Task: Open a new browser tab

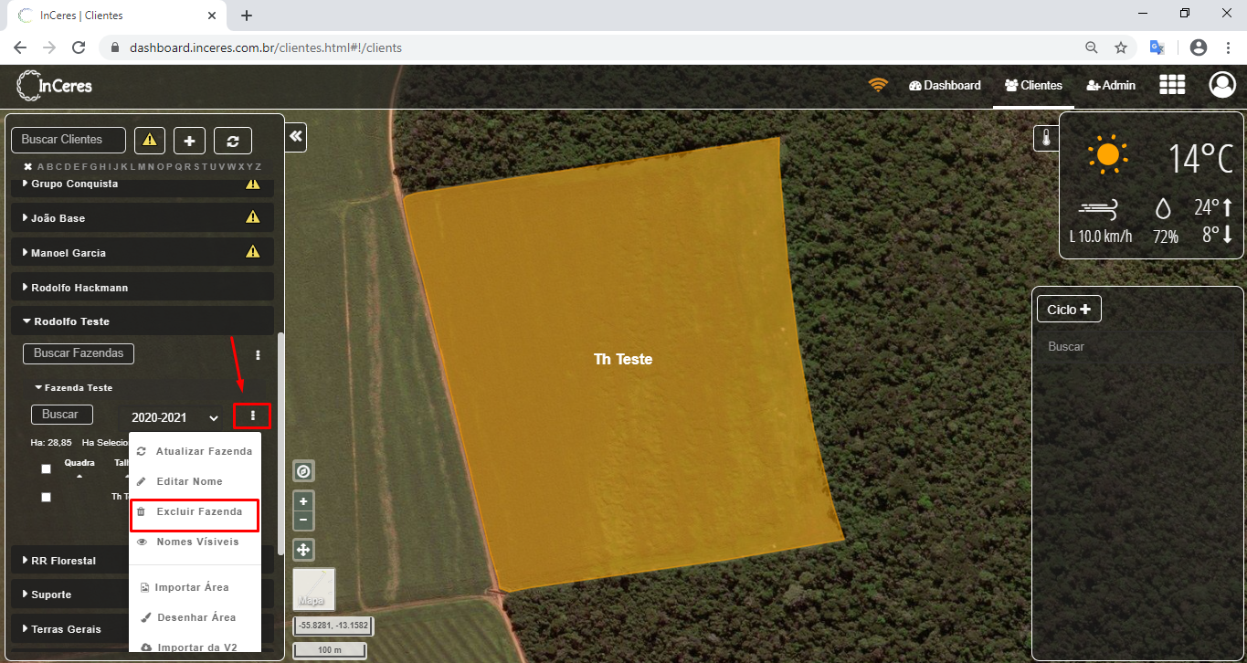Action: [x=246, y=16]
